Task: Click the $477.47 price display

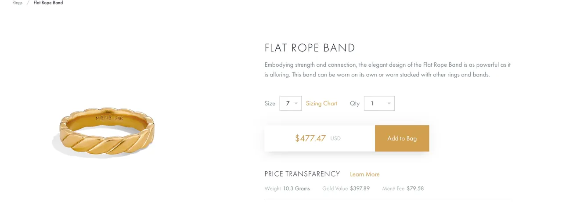Action: pyautogui.click(x=310, y=138)
